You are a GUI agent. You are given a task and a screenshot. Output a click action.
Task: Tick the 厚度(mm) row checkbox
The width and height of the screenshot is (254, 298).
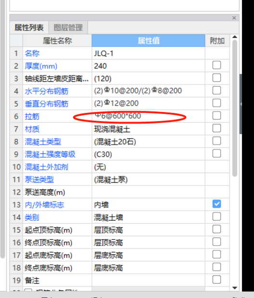216,65
